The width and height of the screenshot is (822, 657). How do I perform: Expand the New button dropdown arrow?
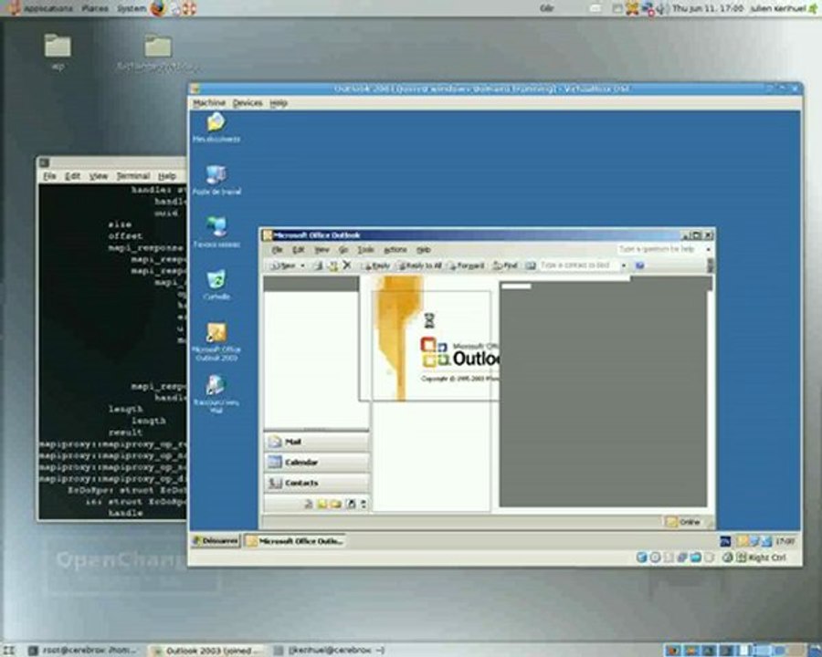pos(302,266)
